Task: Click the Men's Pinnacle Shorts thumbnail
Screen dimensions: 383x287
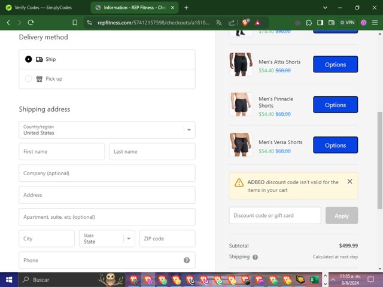Action: [x=241, y=105]
